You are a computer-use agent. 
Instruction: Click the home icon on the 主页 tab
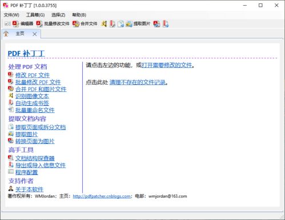point(6,34)
